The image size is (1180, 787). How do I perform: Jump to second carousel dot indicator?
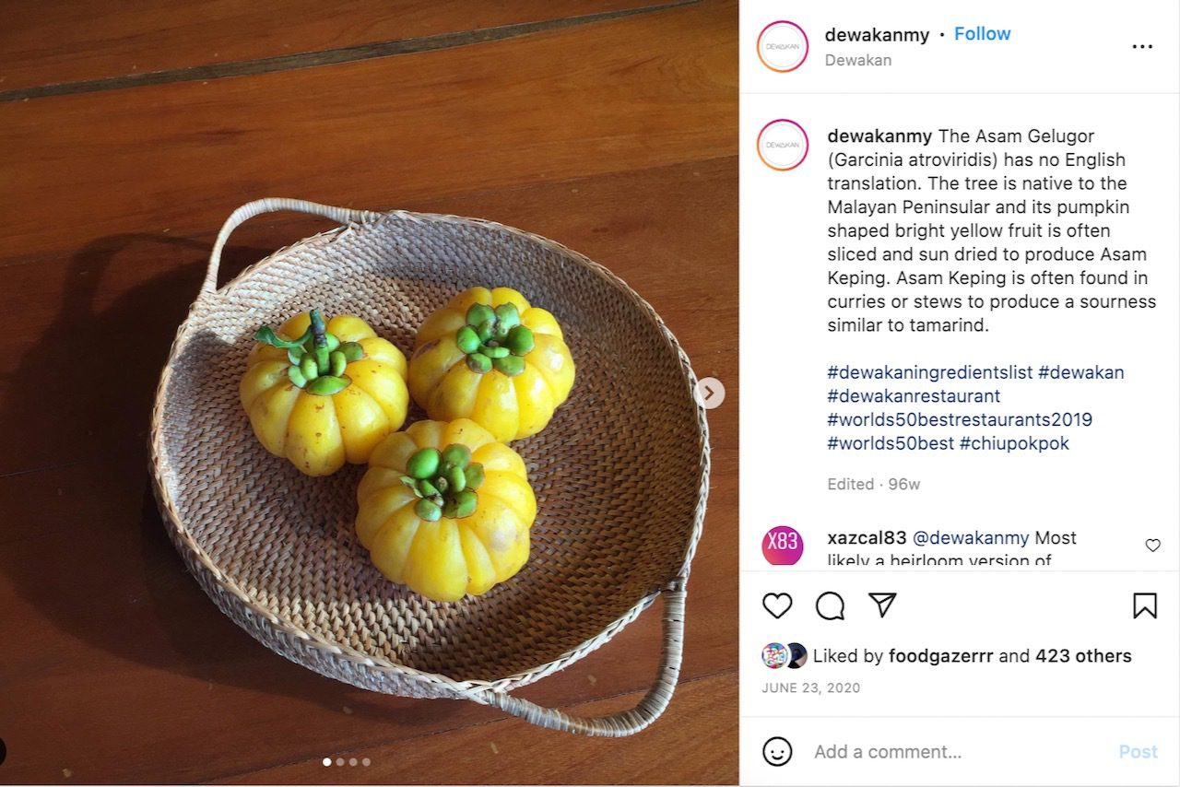340,762
